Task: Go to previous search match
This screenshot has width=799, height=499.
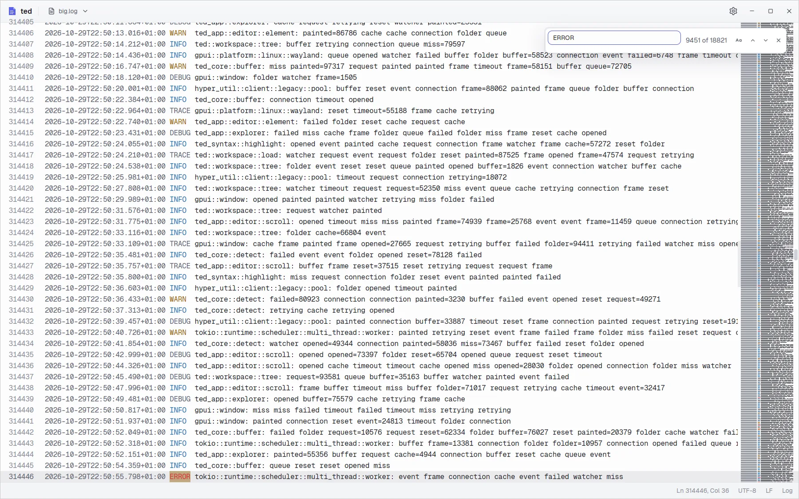Action: click(753, 40)
